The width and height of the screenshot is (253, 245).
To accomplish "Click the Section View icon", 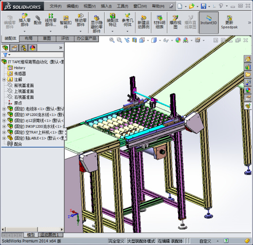I will [x=134, y=40].
